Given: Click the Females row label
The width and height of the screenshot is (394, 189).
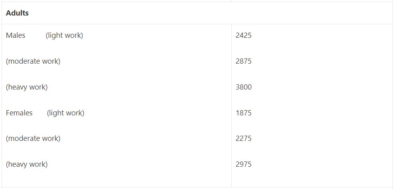Looking at the screenshot, I should pos(19,113).
